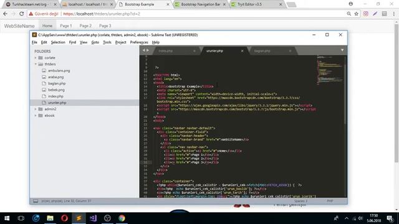The image size is (399, 224).
Task: Click Page 3 nav link
Action: pos(105,26)
